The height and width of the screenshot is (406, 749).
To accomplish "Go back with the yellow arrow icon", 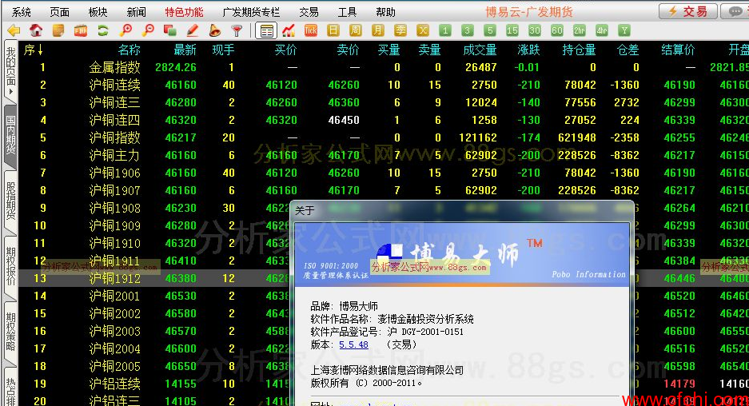I will [14, 30].
